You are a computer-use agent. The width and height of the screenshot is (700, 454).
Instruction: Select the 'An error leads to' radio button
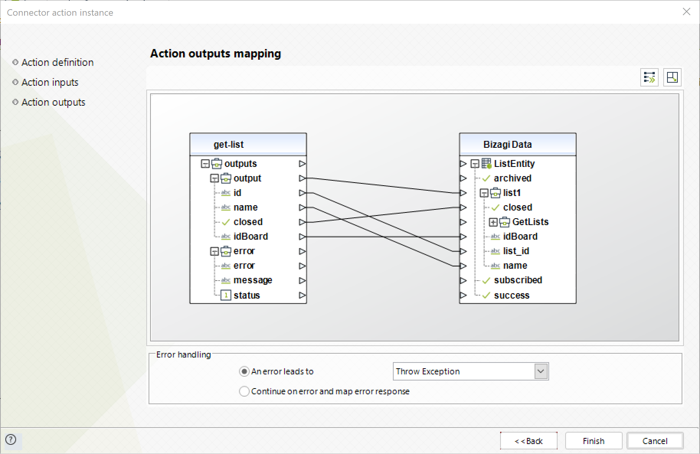244,371
